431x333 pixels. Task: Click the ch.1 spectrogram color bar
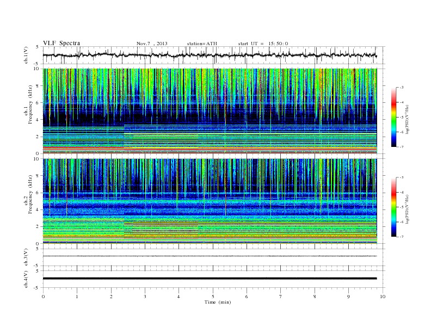point(393,117)
